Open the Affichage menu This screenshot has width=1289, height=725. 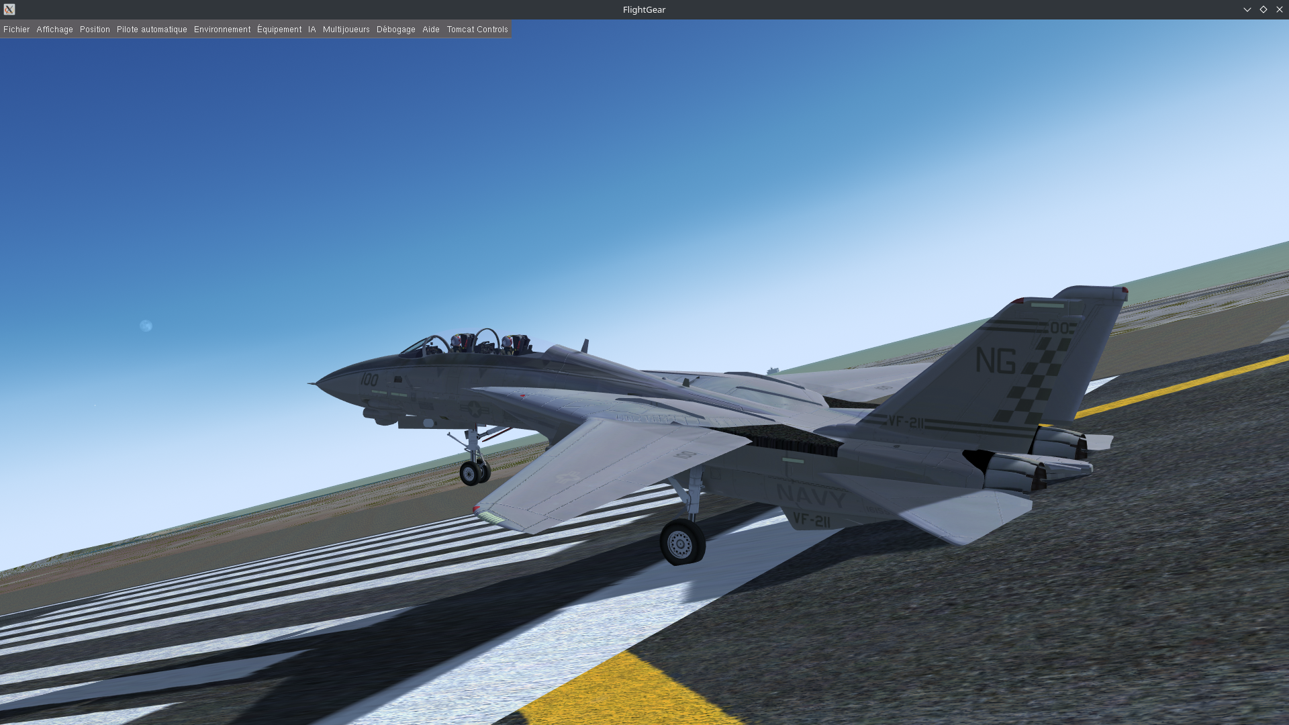54,30
